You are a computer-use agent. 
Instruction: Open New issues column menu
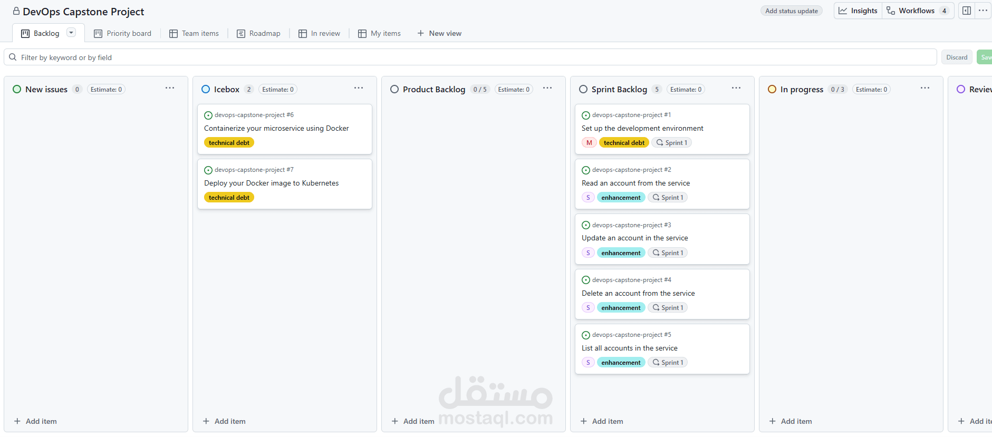pyautogui.click(x=170, y=88)
